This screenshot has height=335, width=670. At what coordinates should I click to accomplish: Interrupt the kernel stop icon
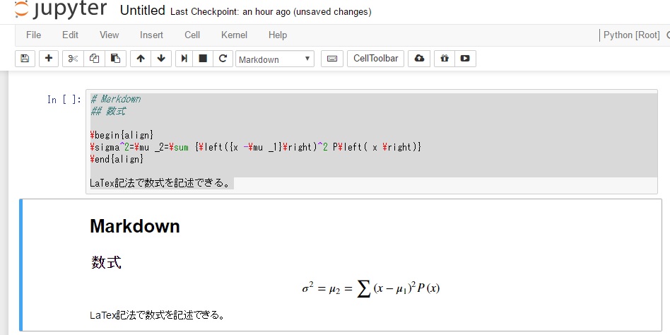click(x=203, y=59)
